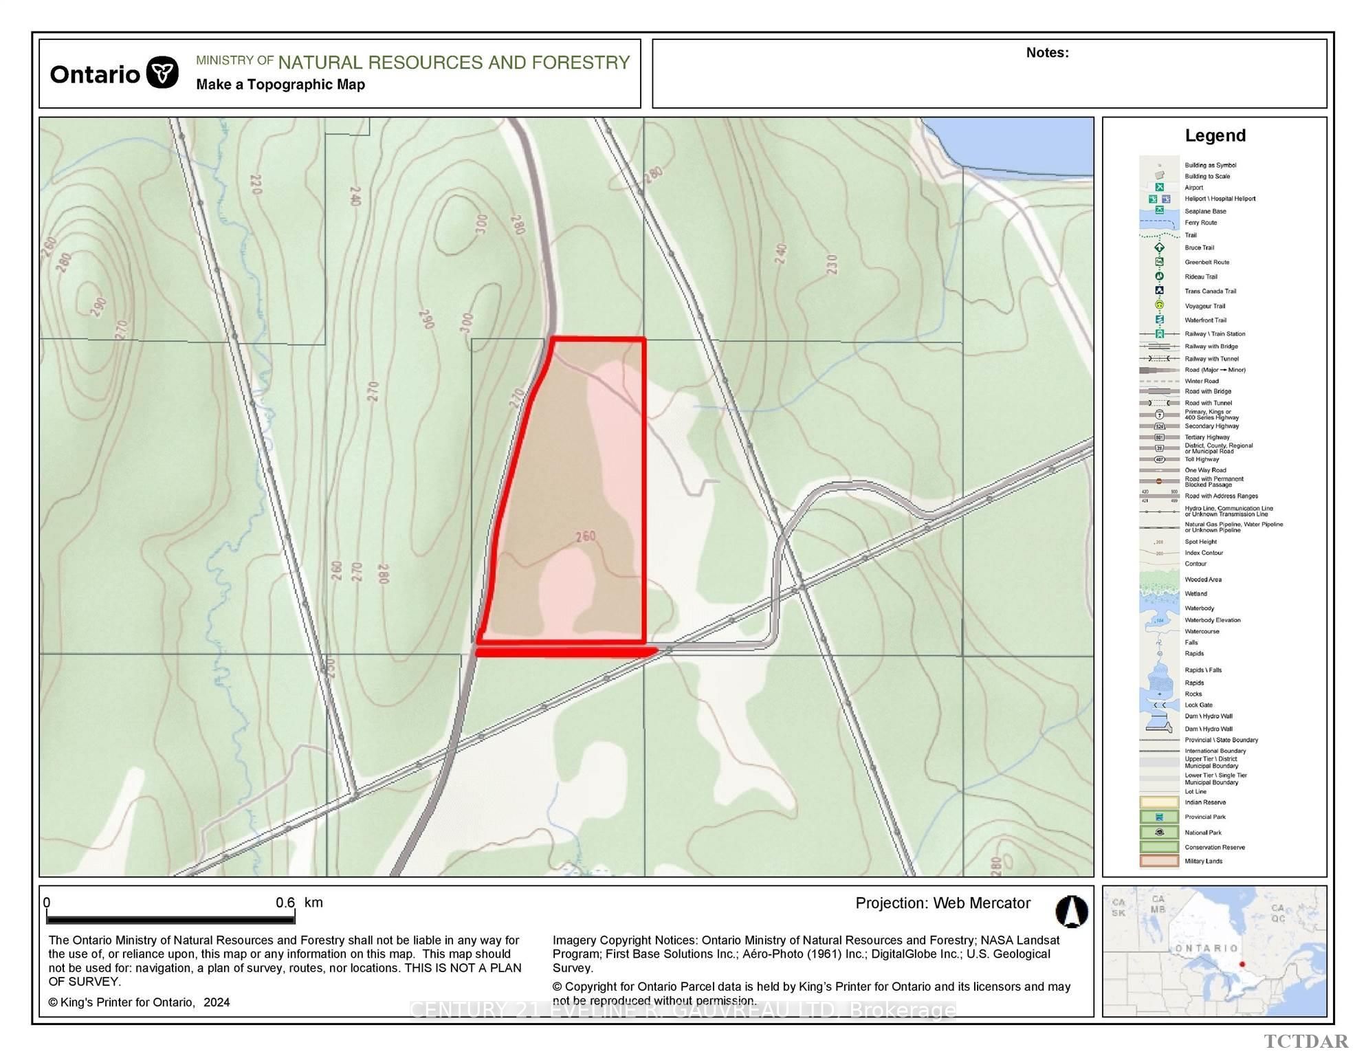Click the Bruce Trail legend icon
1366x1056 pixels.
[1159, 247]
